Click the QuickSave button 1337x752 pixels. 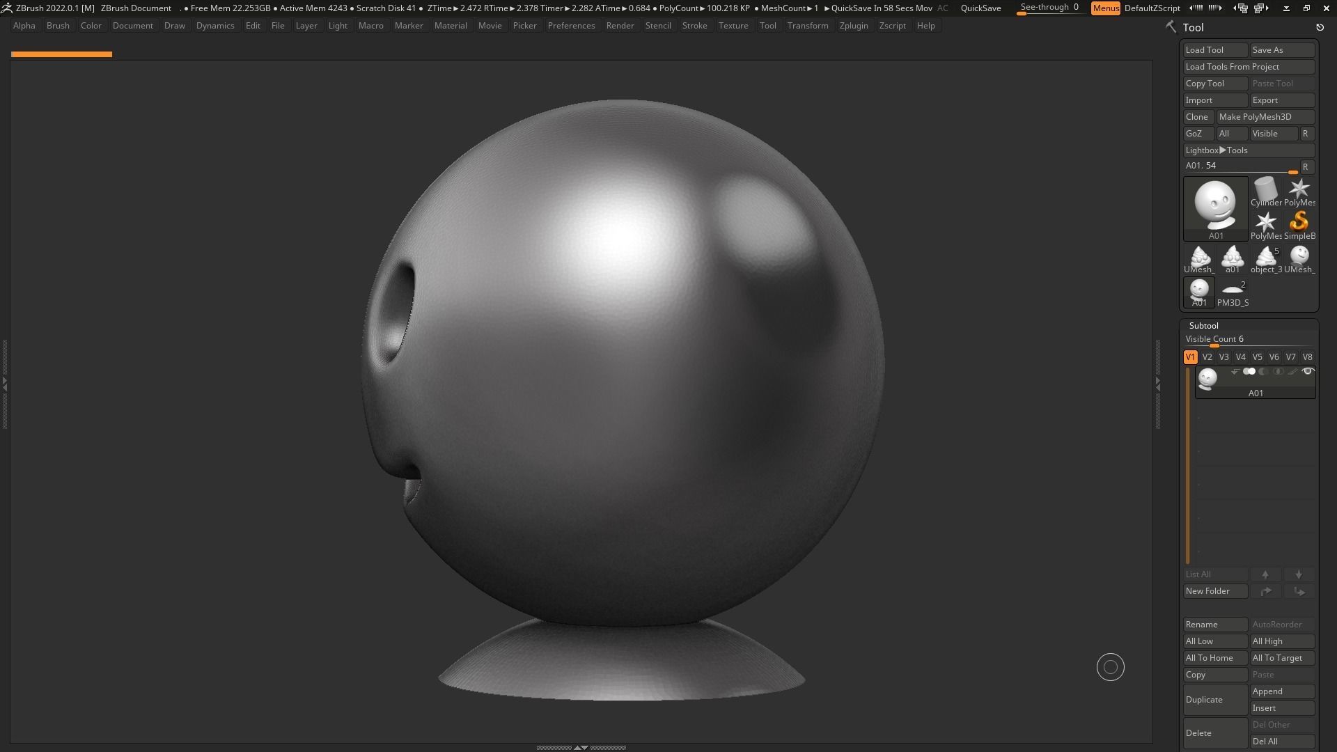pyautogui.click(x=980, y=8)
